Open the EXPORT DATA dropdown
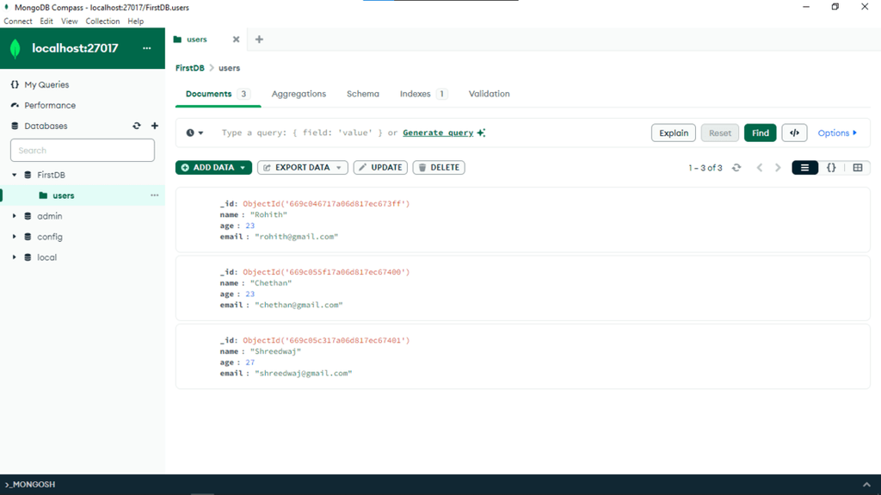This screenshot has height=495, width=881. coord(302,168)
